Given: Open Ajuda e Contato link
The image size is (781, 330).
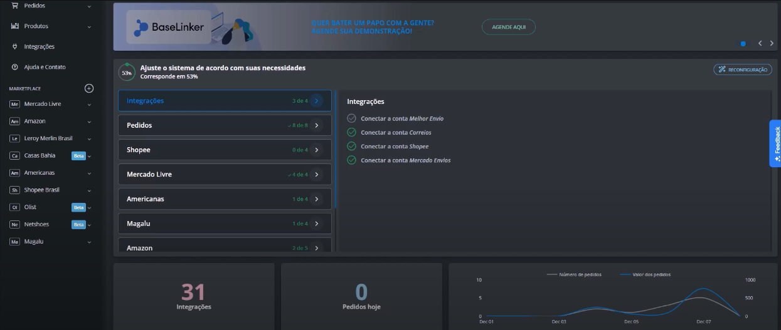Looking at the screenshot, I should (45, 67).
